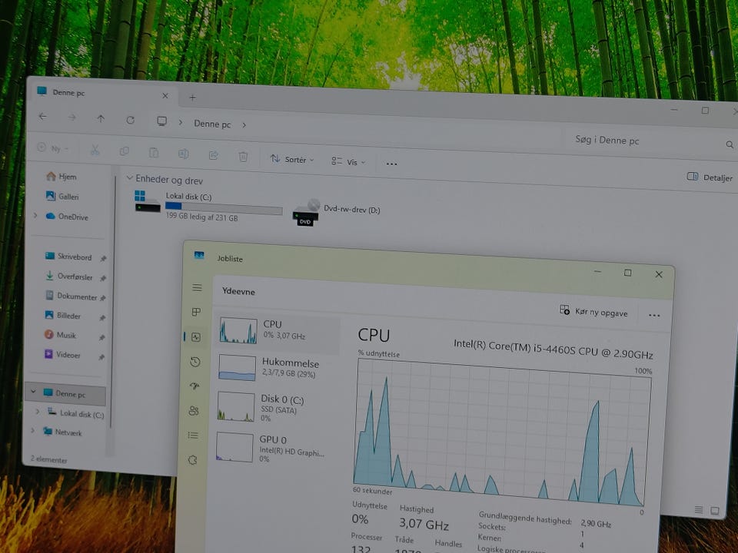Open the Ny (new) menu
Image resolution: width=738 pixels, height=553 pixels.
(x=53, y=148)
